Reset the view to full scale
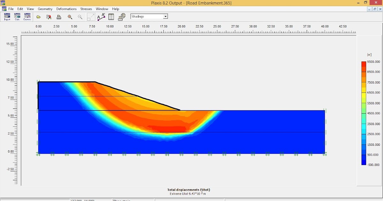Image resolution: width=383 pixels, height=201 pixels. pos(91,16)
